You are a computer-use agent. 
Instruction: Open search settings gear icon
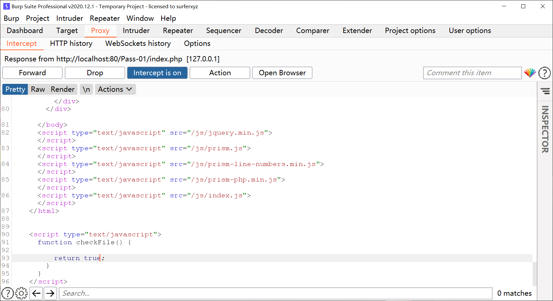point(22,293)
